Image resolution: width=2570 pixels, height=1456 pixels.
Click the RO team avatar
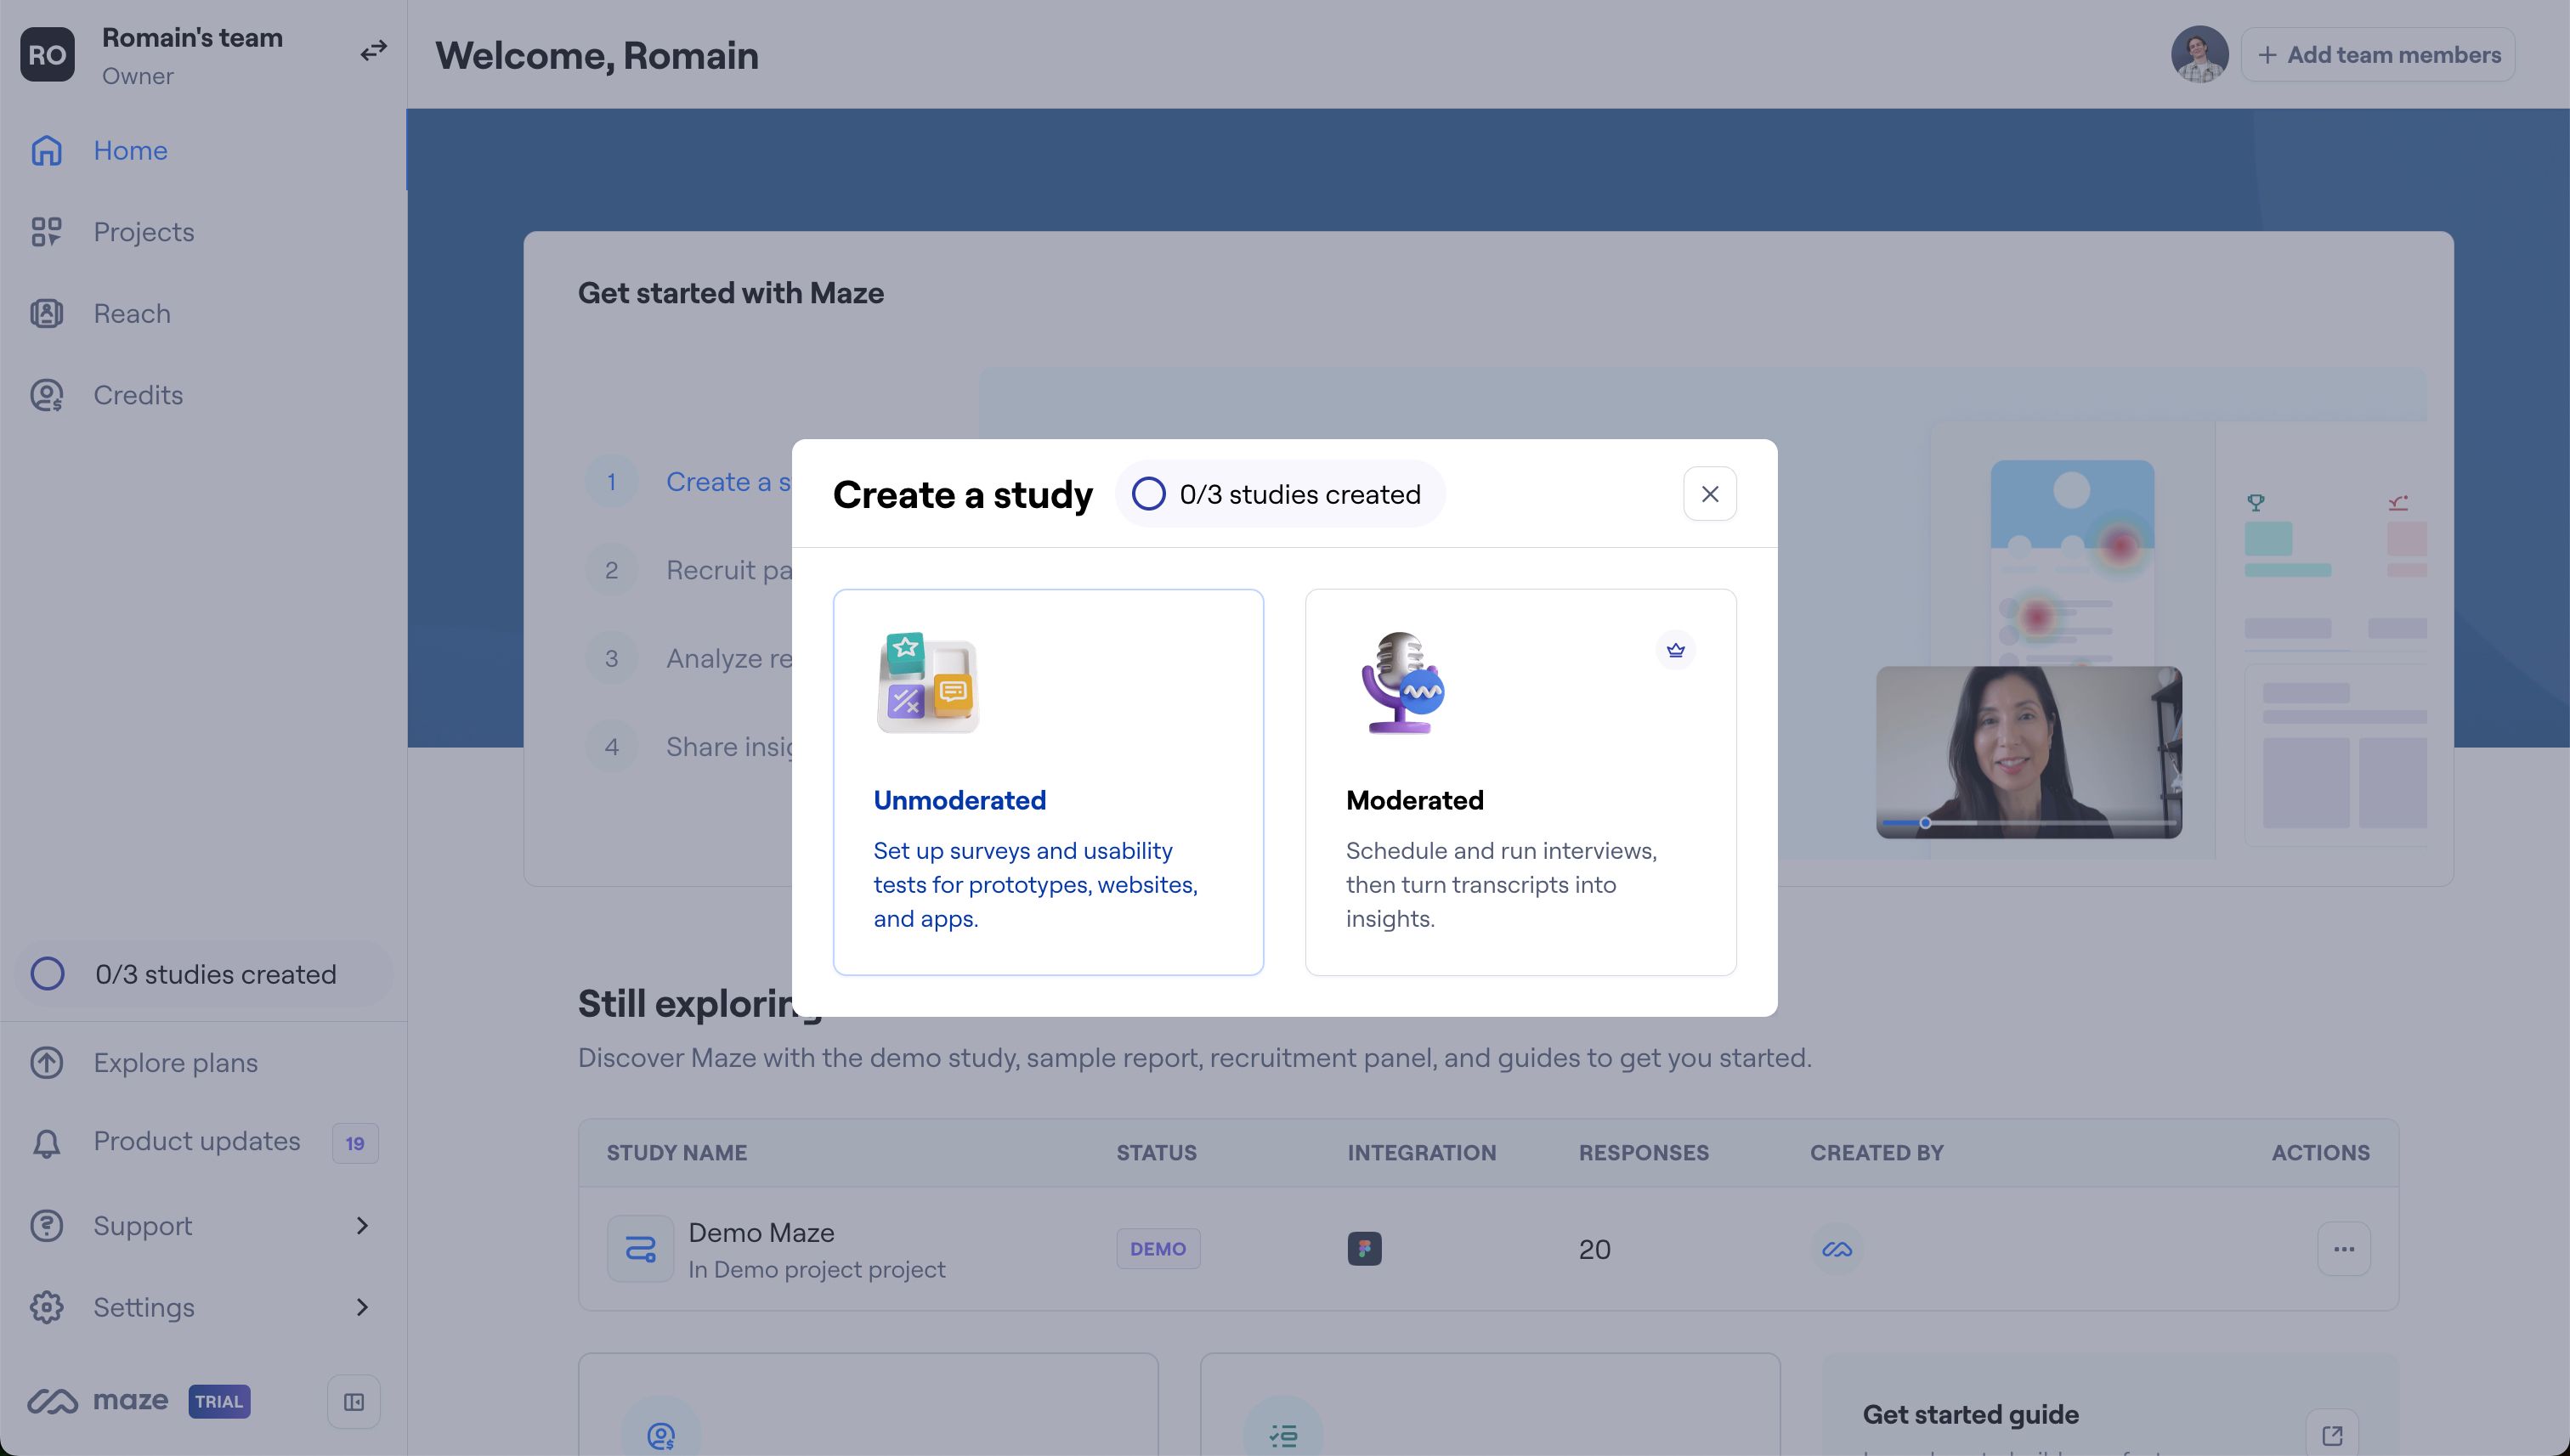click(x=47, y=54)
